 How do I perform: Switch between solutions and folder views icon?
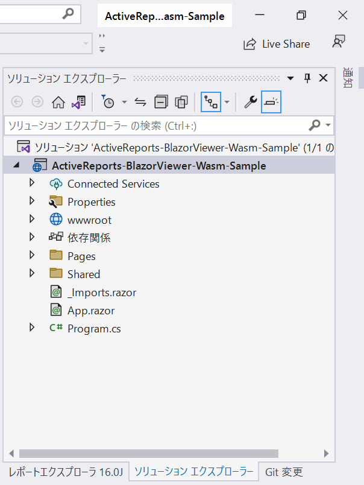[x=78, y=102]
